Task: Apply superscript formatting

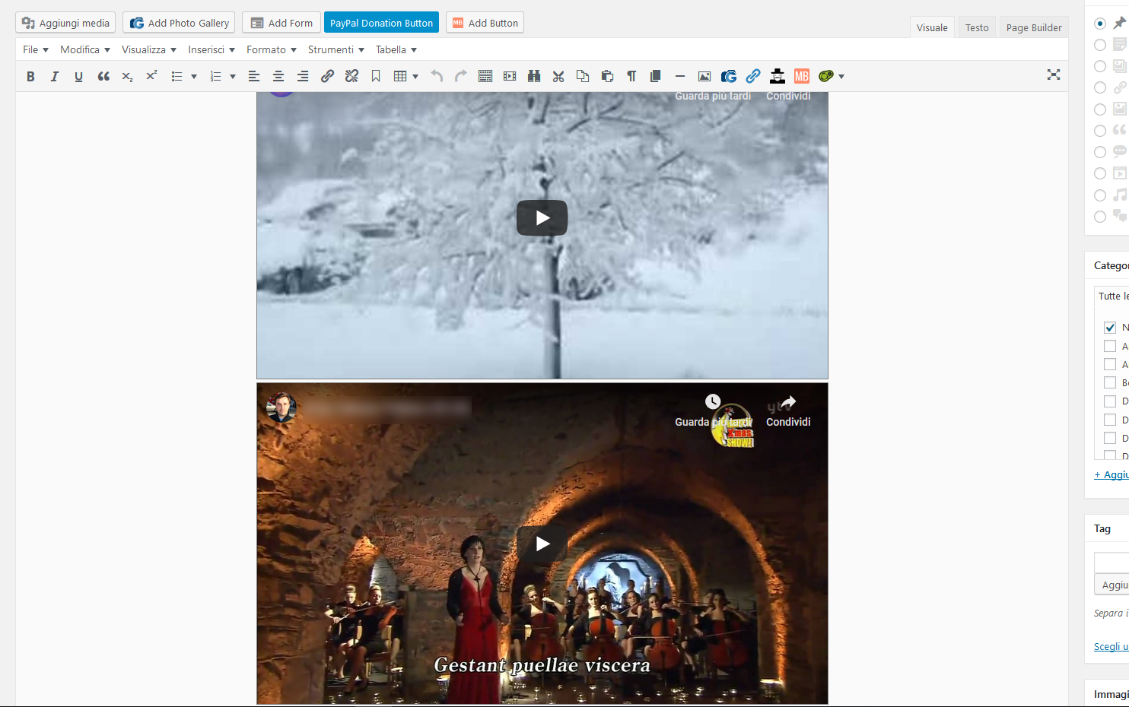Action: click(151, 76)
